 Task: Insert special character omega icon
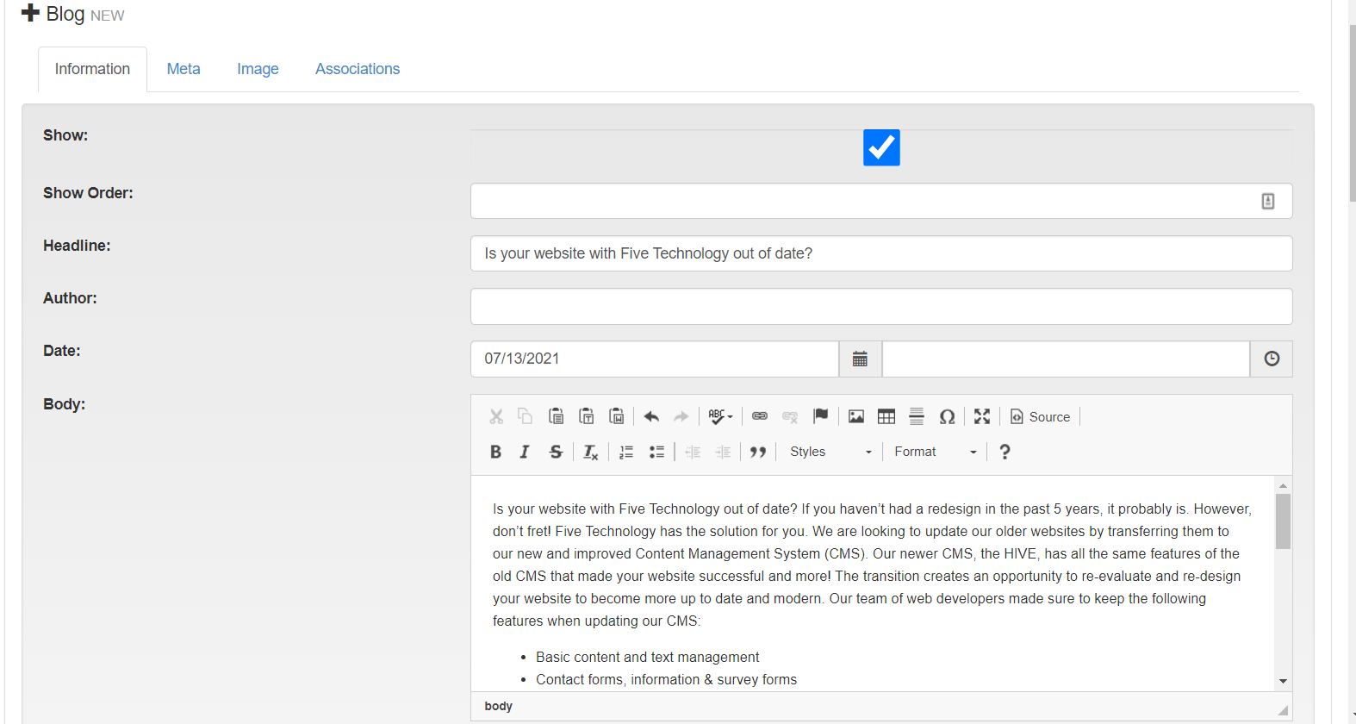(947, 417)
